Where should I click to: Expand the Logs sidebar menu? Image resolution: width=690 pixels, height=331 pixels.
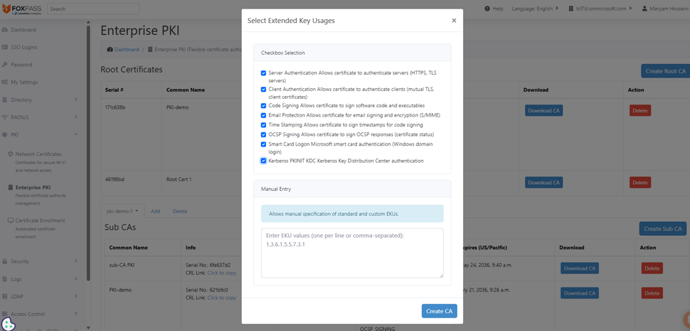[76, 278]
